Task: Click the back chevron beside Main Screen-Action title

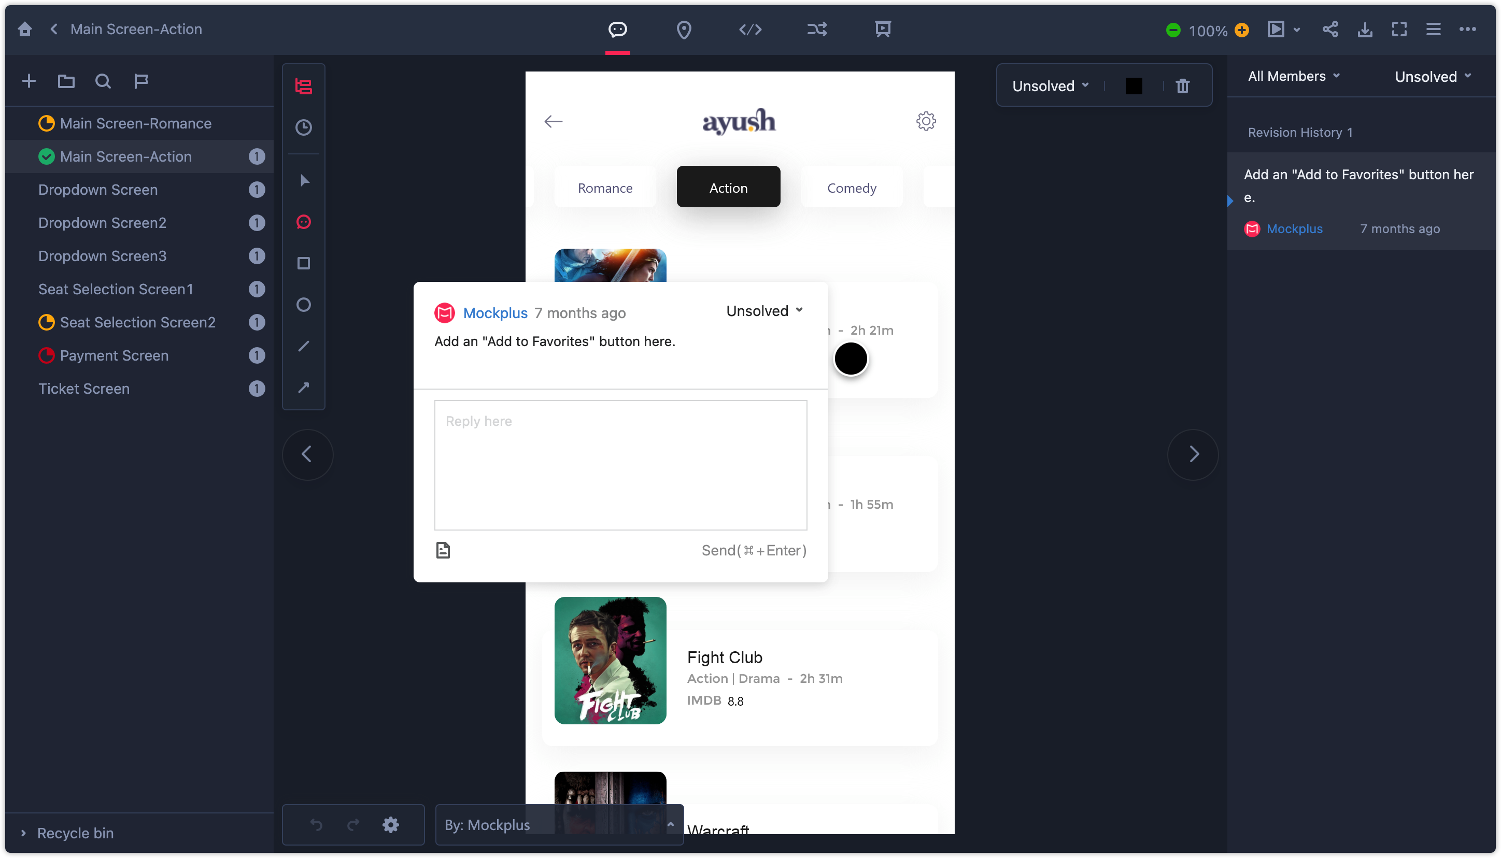Action: coord(53,29)
